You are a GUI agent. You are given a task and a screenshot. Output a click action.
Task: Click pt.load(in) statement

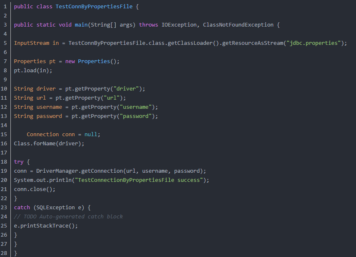point(33,71)
